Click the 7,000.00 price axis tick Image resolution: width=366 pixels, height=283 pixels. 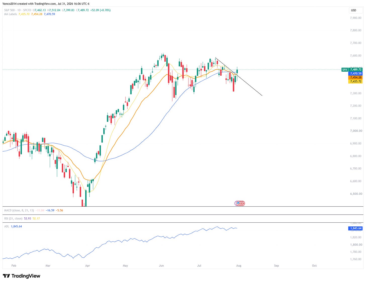tap(356, 131)
